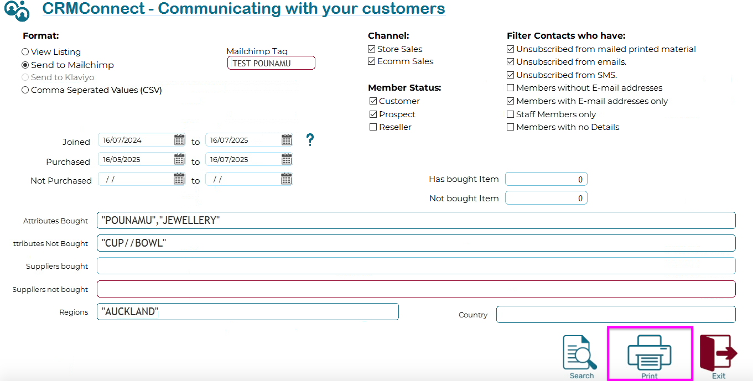This screenshot has height=381, width=753.
Task: Toggle Unsubscribed from emails checkbox
Action: pyautogui.click(x=511, y=62)
